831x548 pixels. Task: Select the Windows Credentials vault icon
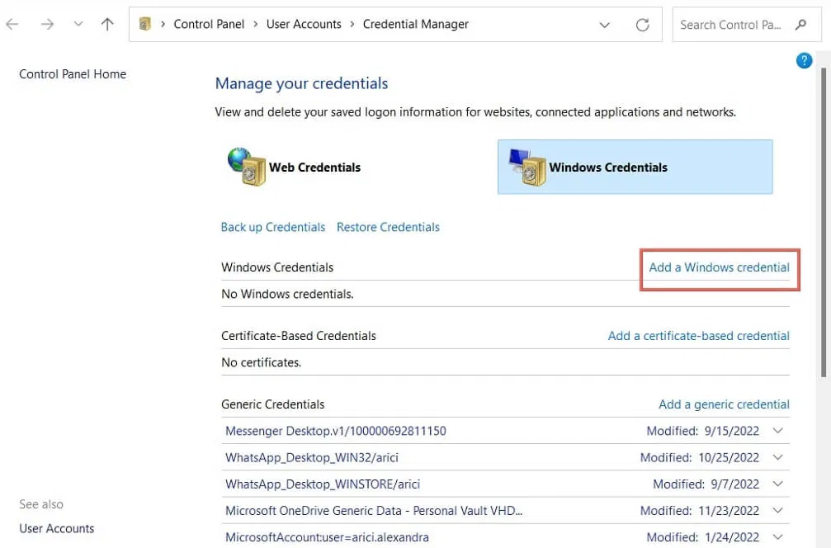(x=528, y=167)
